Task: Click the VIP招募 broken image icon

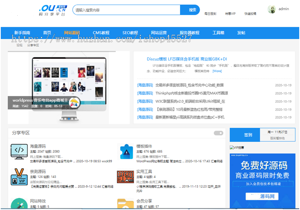Action: [x=237, y=148]
